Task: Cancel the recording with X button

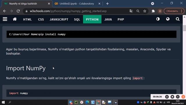Action: [x=178, y=97]
